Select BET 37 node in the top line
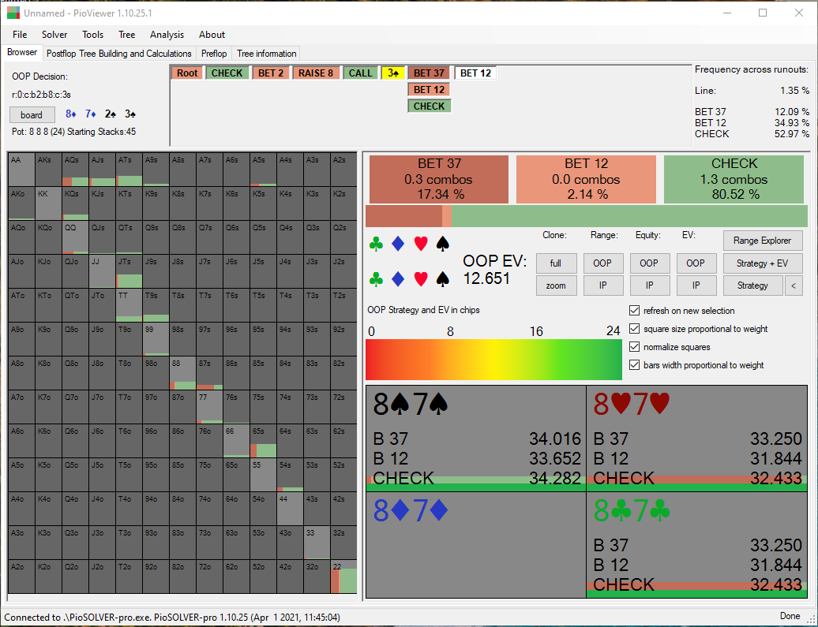 tap(429, 73)
